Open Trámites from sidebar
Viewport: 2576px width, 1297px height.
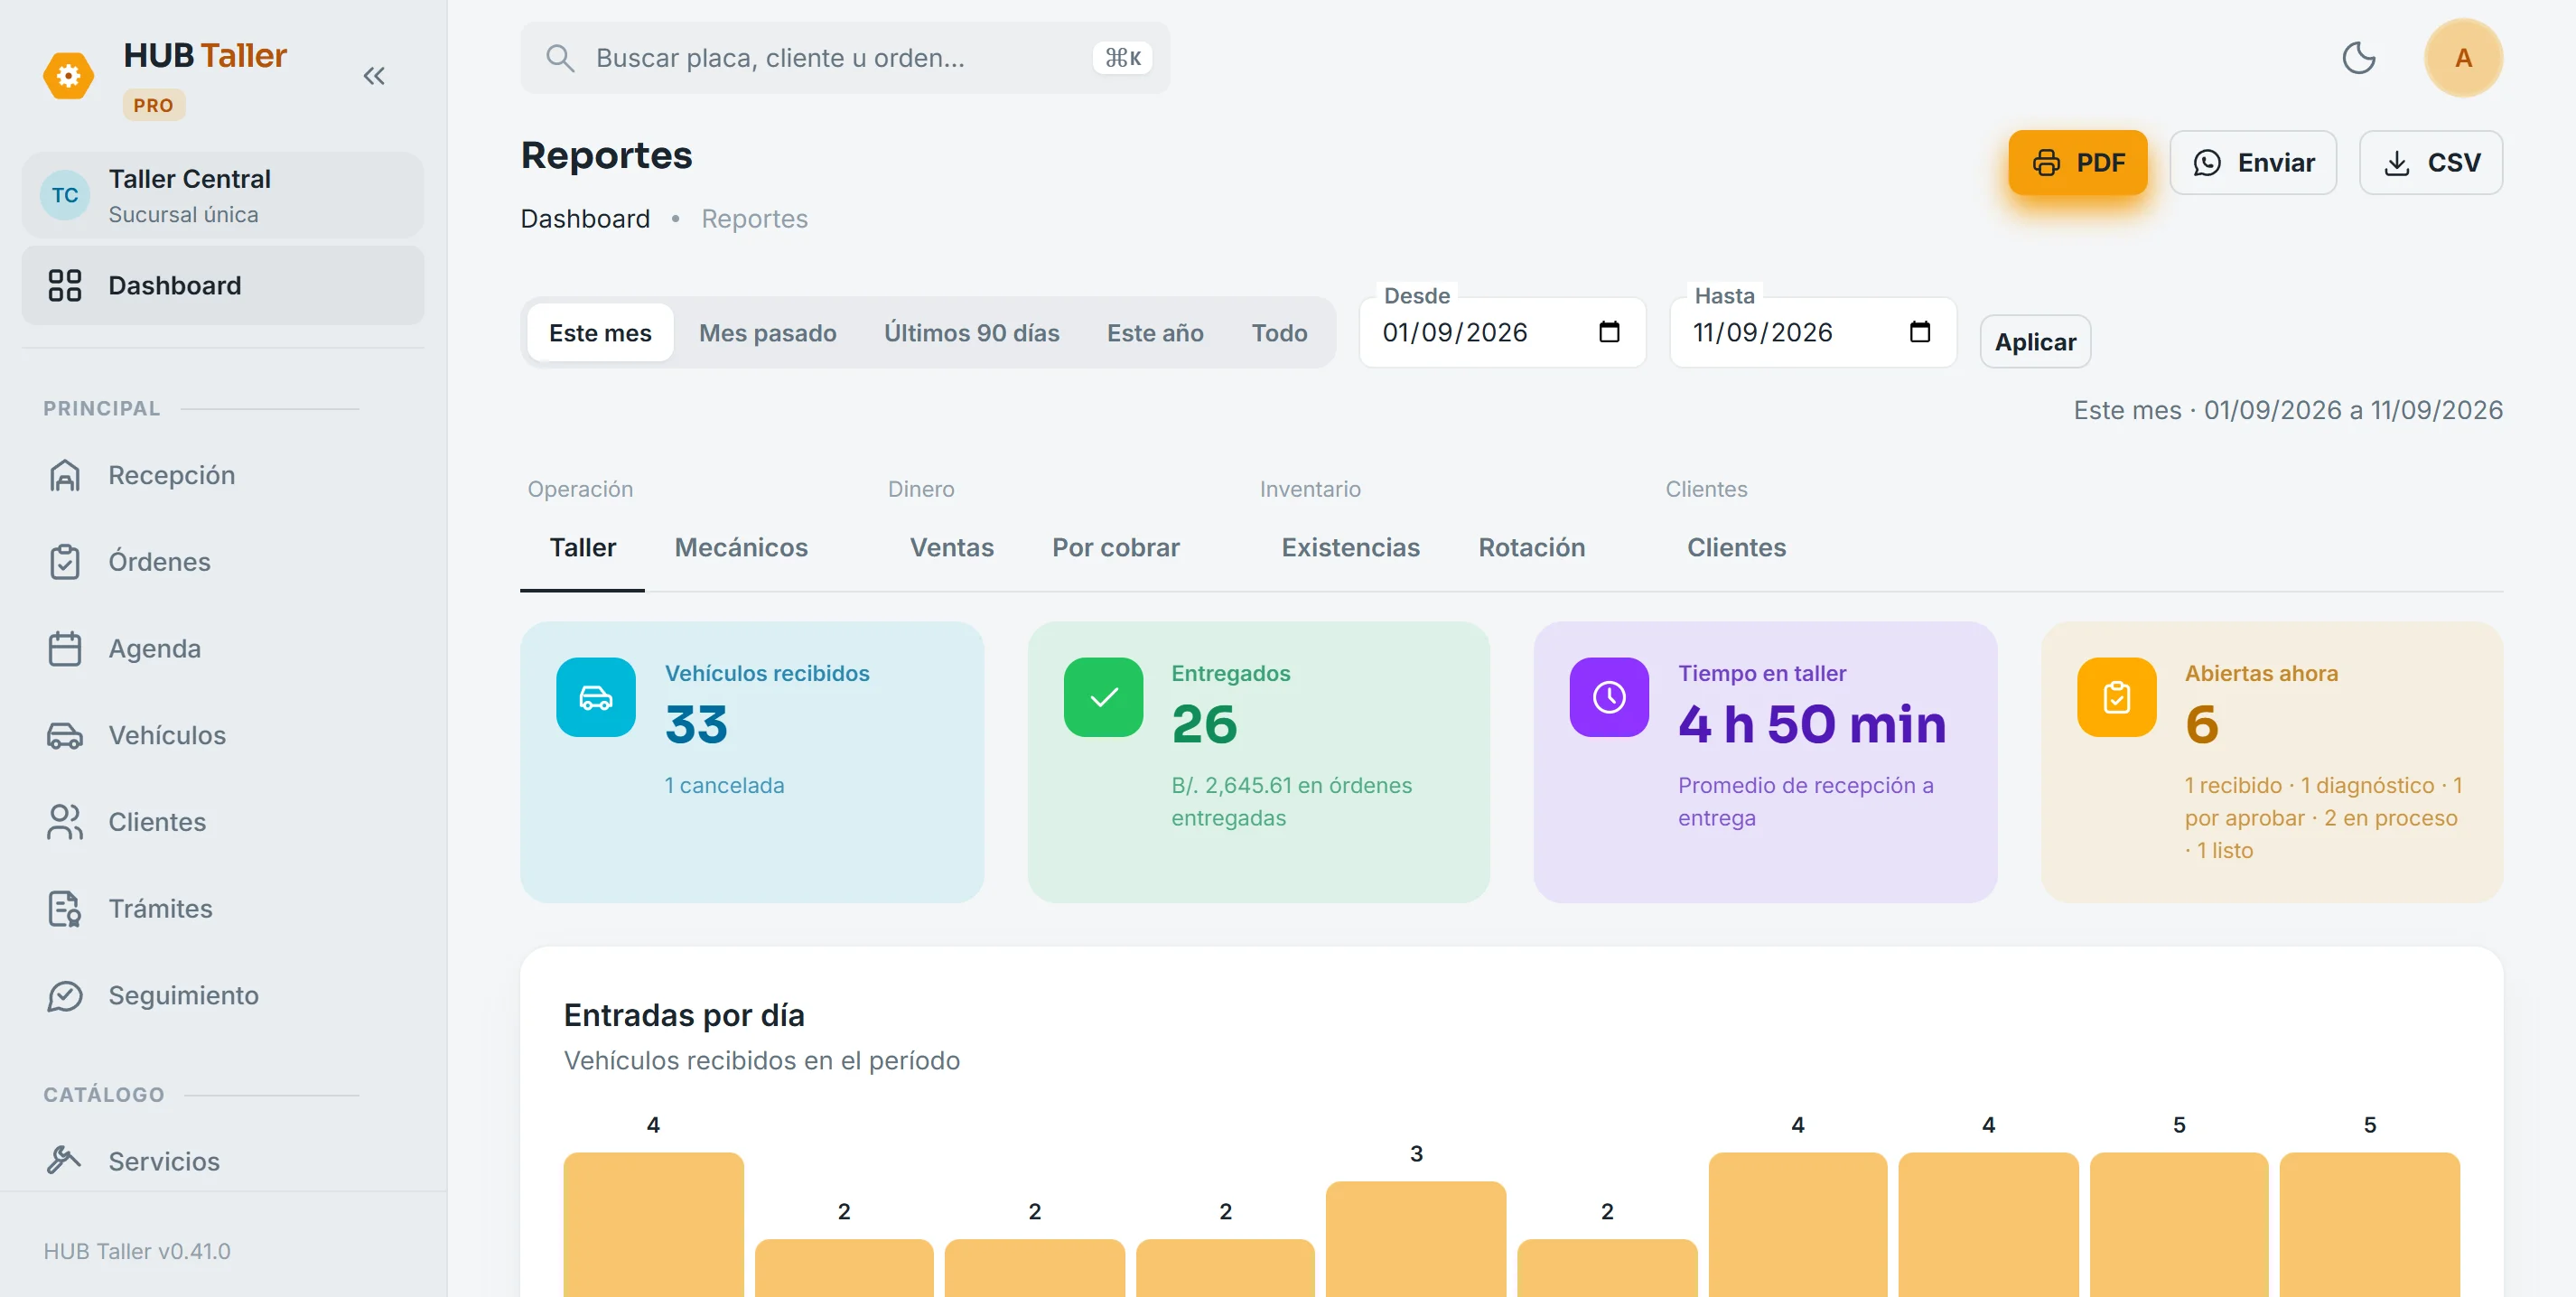point(223,909)
